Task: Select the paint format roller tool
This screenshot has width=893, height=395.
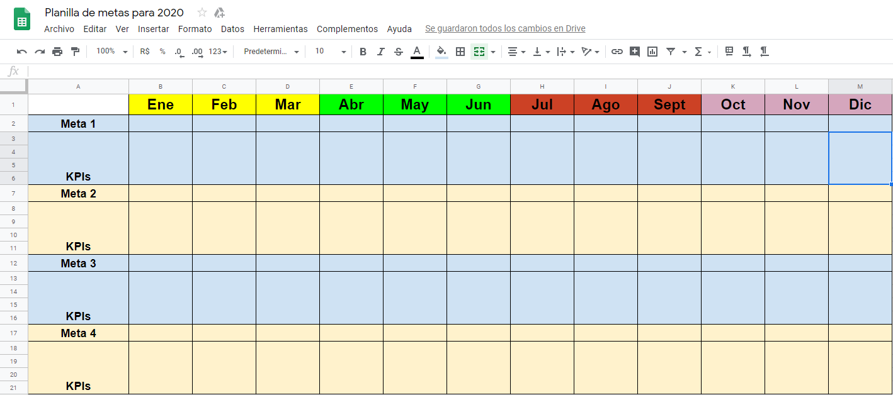Action: coord(75,52)
